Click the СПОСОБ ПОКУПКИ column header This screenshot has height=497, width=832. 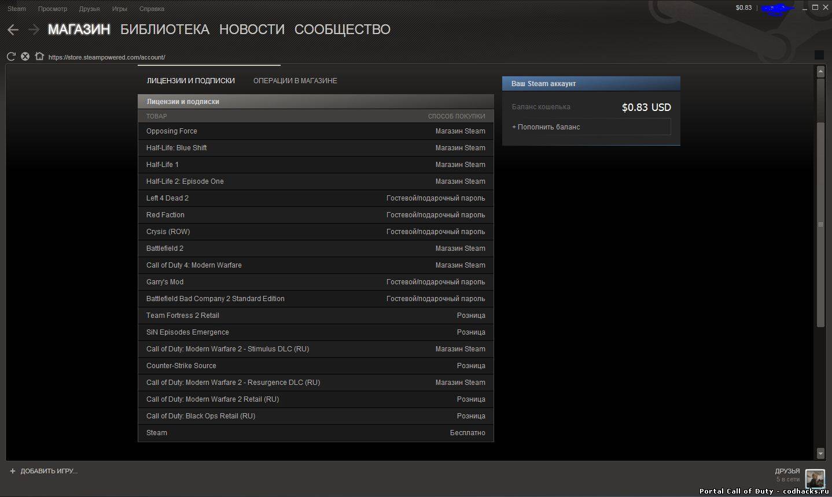click(x=457, y=116)
